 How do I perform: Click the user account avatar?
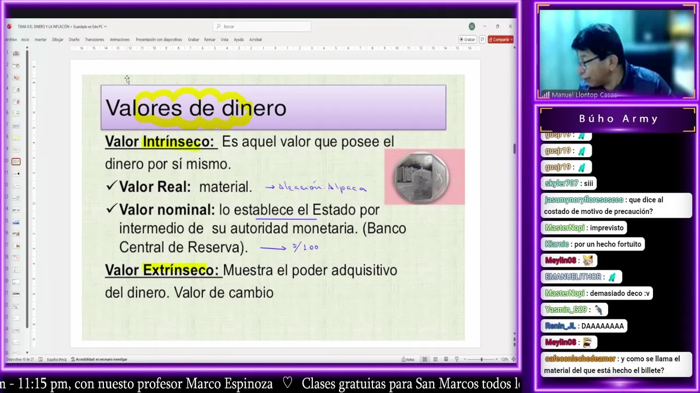[471, 26]
